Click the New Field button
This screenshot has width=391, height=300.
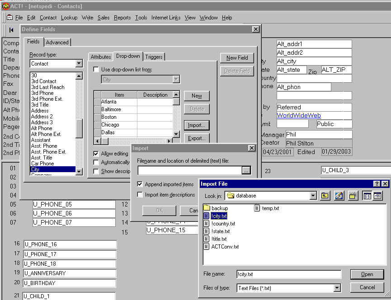[x=237, y=58]
